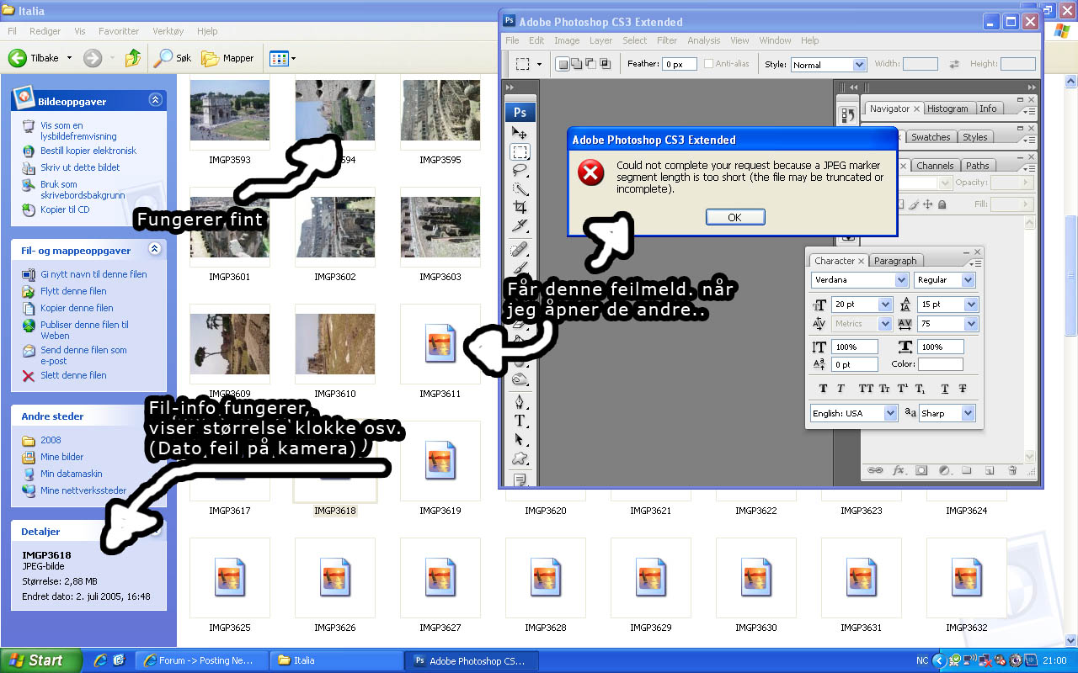Open the Verdana font family dropdown
This screenshot has width=1078, height=673.
[859, 280]
